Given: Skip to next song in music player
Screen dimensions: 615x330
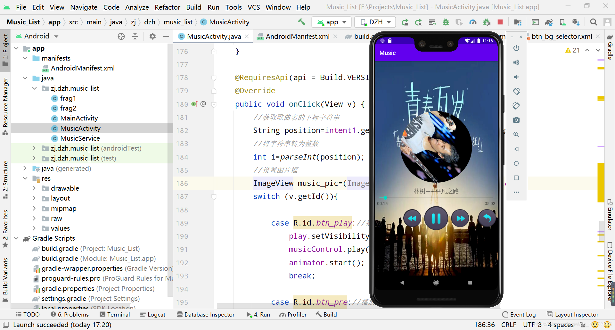Looking at the screenshot, I should click(x=460, y=219).
